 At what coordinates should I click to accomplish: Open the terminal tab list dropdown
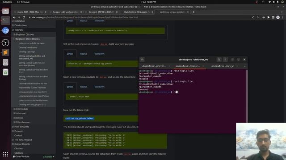coord(244,66)
